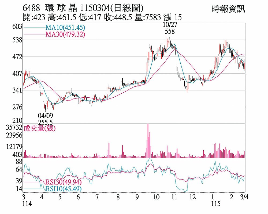Select the RSI10(45.49) indicator label
The width and height of the screenshot is (268, 214).
coord(63,189)
